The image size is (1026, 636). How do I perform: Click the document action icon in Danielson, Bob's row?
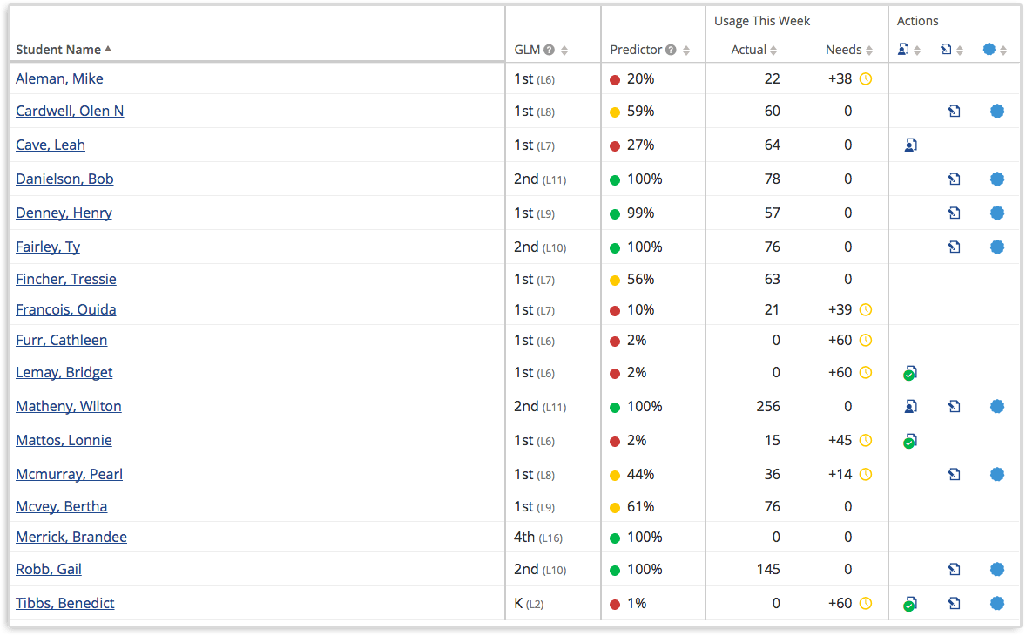pos(954,179)
